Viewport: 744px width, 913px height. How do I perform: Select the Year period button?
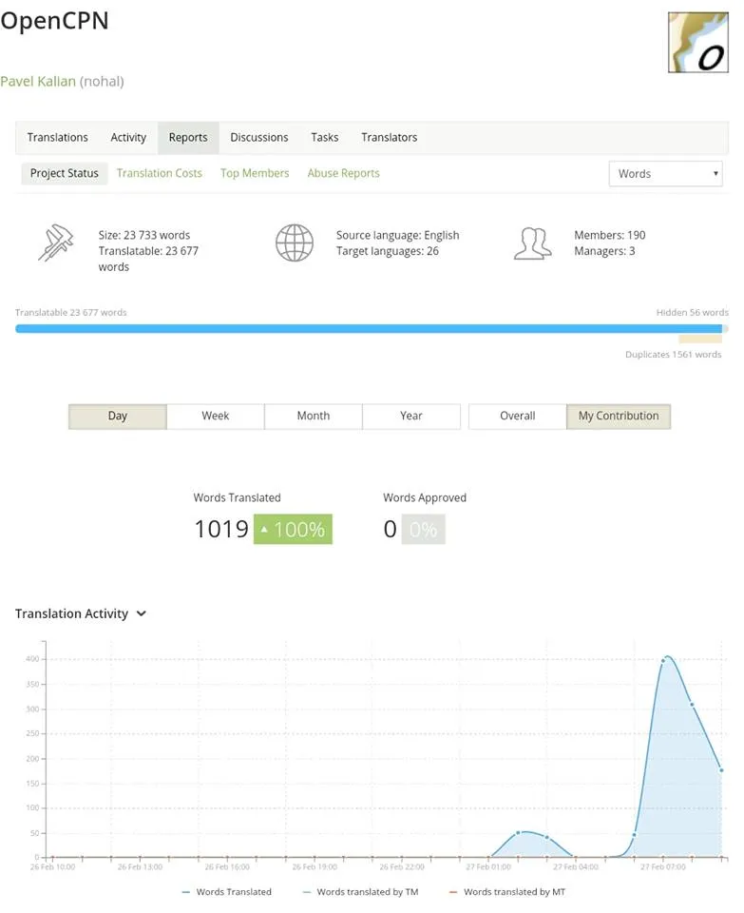coord(411,417)
